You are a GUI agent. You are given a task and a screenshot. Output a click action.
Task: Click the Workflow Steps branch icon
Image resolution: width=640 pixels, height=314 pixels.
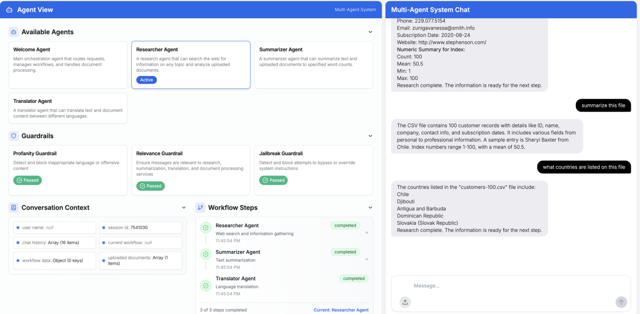click(x=200, y=208)
